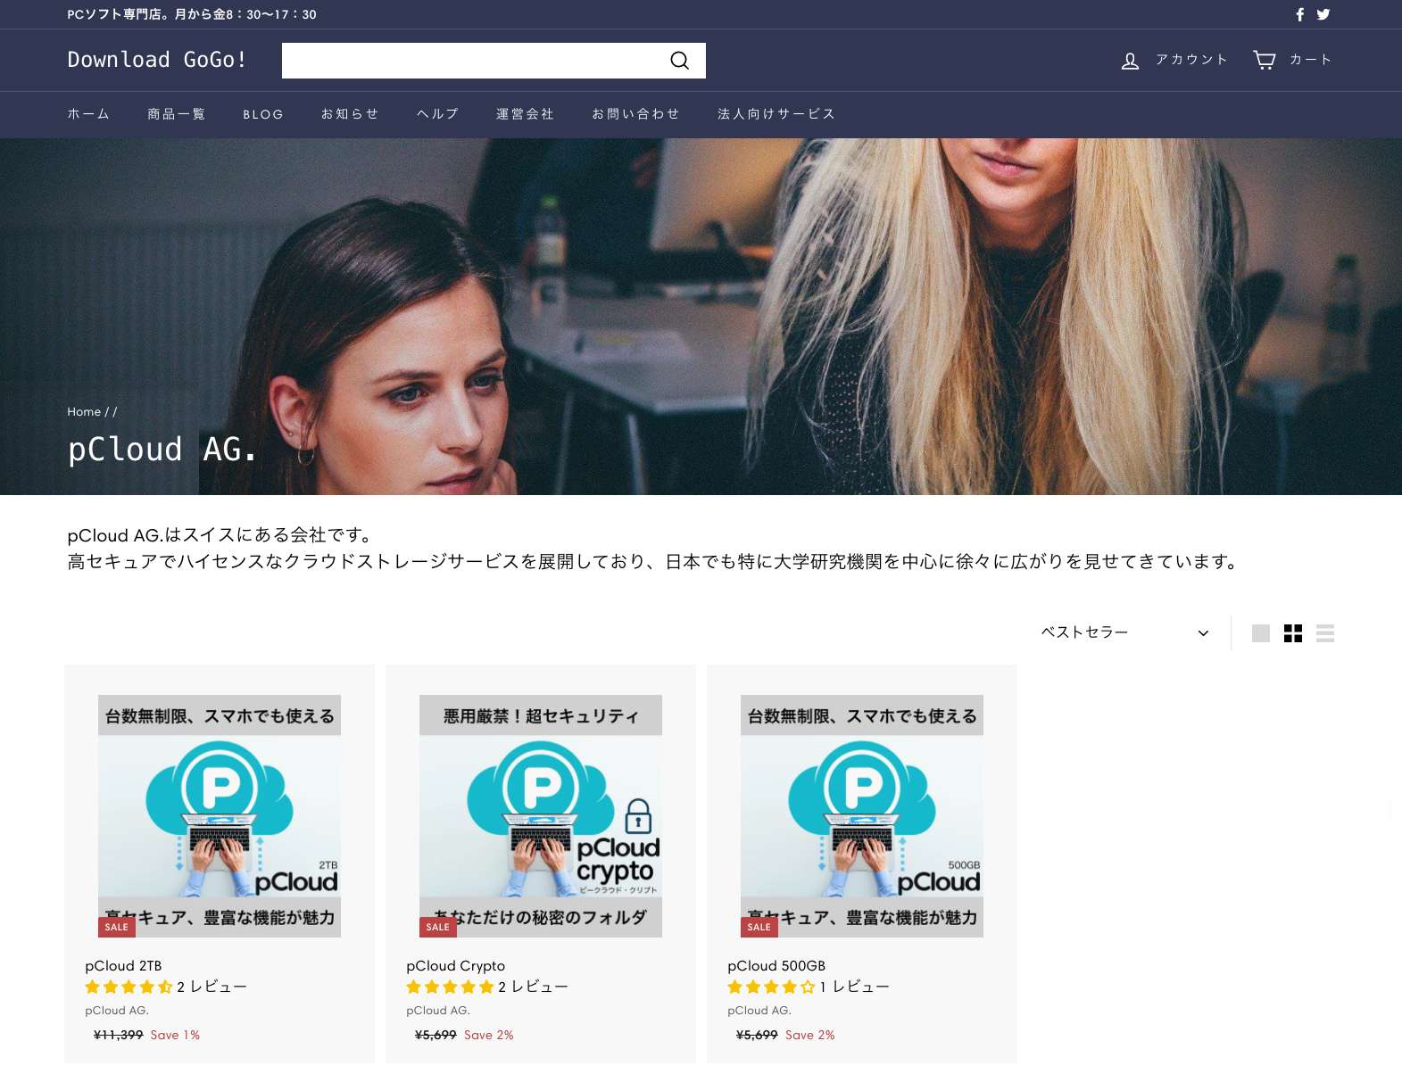Click the アカウント text link
Image resolution: width=1402 pixels, height=1074 pixels.
click(1191, 60)
